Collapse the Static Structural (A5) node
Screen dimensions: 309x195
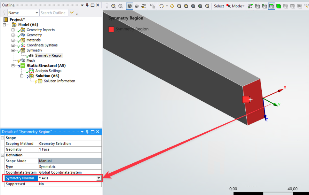click(x=13, y=66)
